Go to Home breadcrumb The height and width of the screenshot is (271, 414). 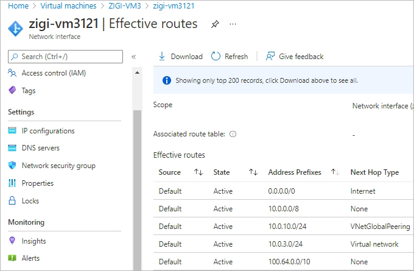tap(18, 6)
